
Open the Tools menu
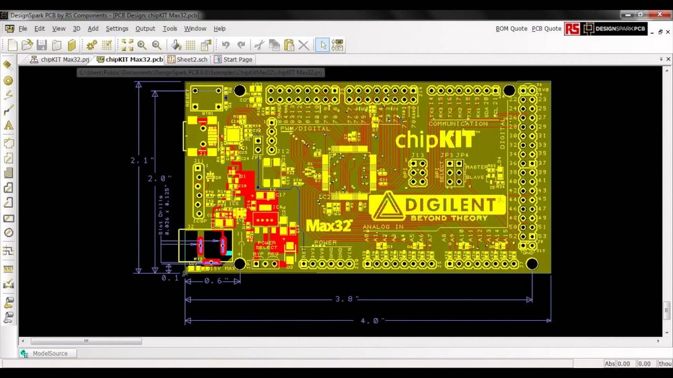coord(170,29)
